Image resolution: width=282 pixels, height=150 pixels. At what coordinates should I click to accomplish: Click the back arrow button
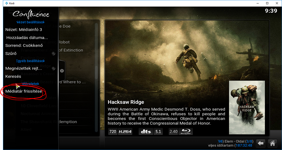[x=260, y=143]
